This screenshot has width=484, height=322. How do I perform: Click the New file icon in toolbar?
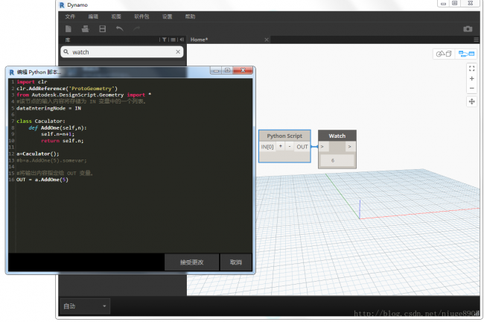(x=69, y=28)
